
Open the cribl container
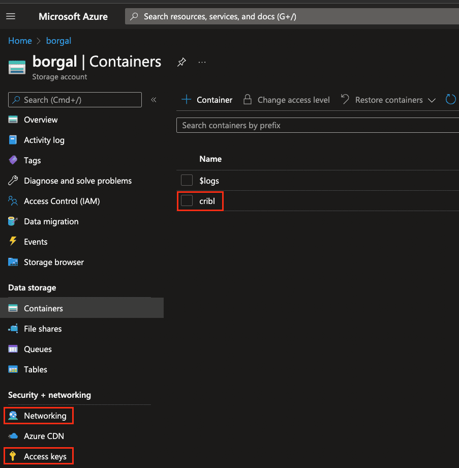[x=207, y=201]
